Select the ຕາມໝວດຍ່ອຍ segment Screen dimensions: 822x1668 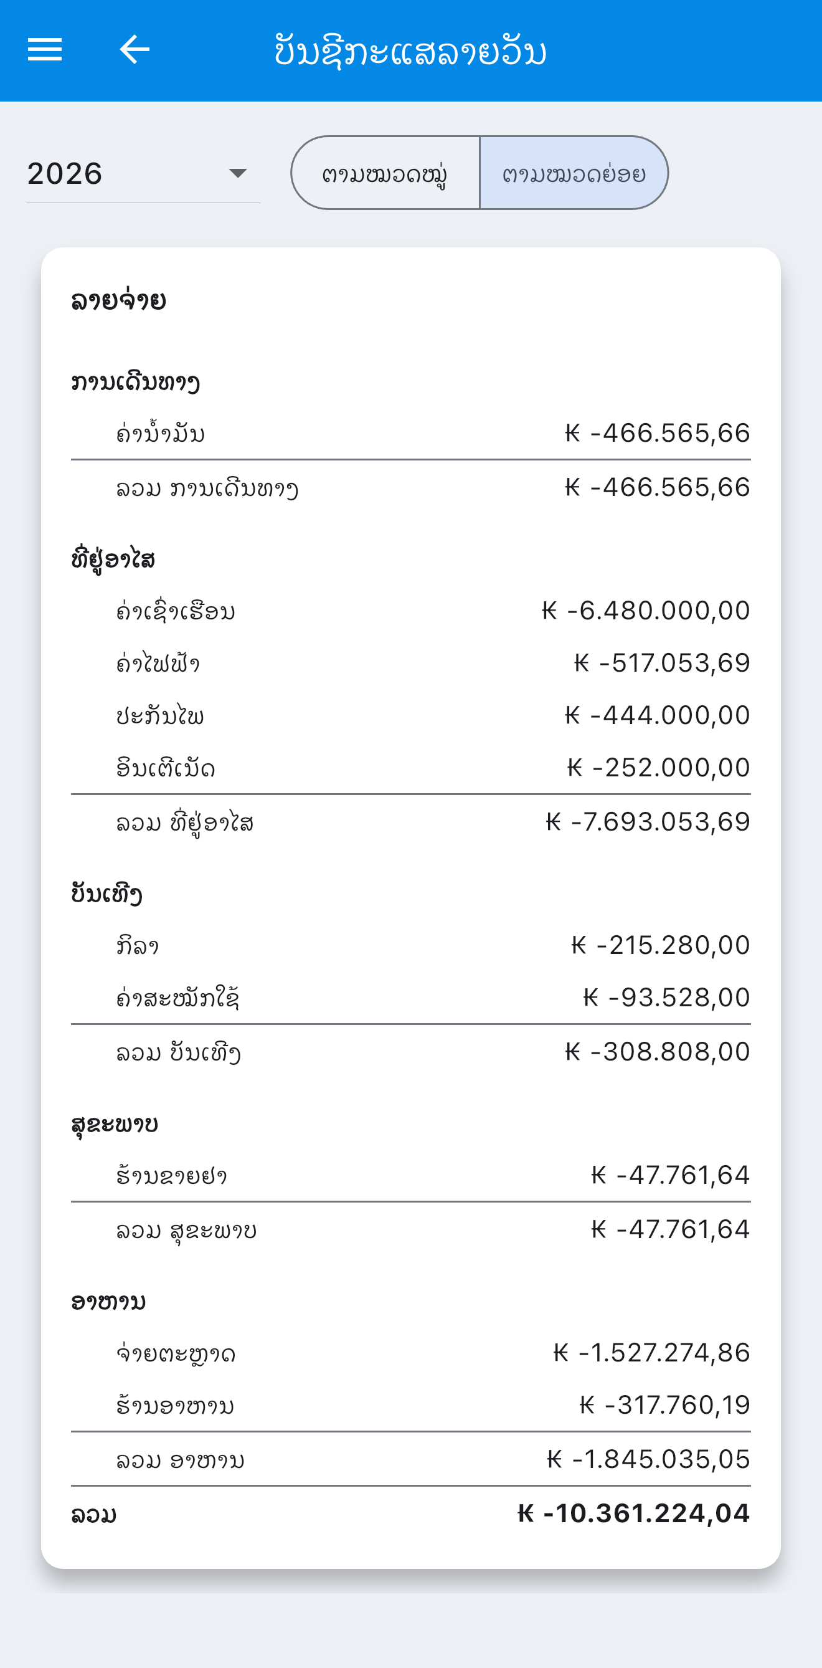coord(574,173)
